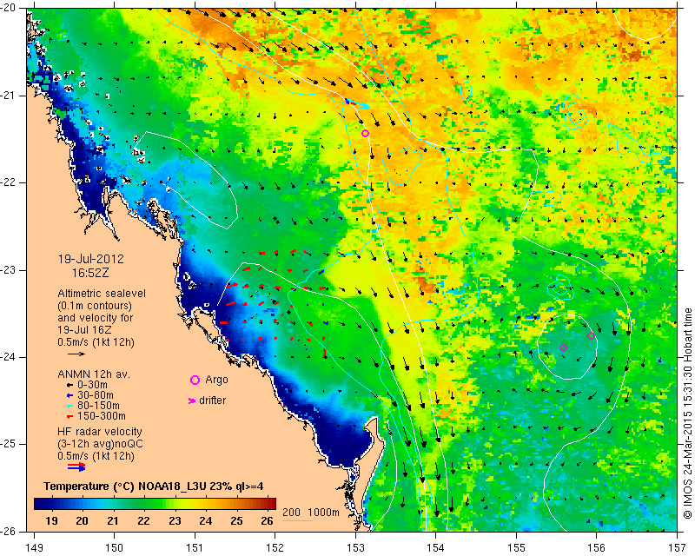Click the black 0-30m ANMN arrow symbol
Viewport: 695px width, 556px height.
69,385
